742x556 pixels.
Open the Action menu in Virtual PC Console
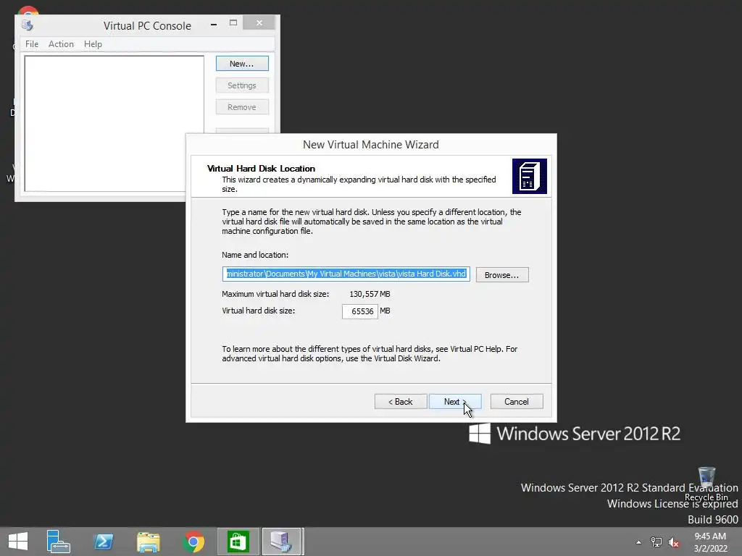click(61, 44)
